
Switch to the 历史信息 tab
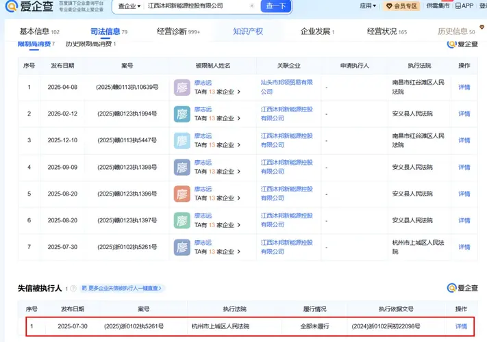pyautogui.click(x=456, y=31)
